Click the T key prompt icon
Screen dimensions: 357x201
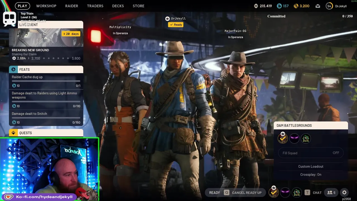click(307, 193)
